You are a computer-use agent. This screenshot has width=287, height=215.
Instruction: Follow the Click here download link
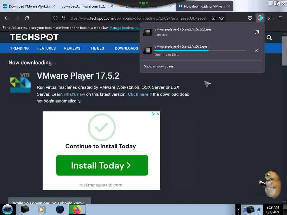(x=138, y=94)
